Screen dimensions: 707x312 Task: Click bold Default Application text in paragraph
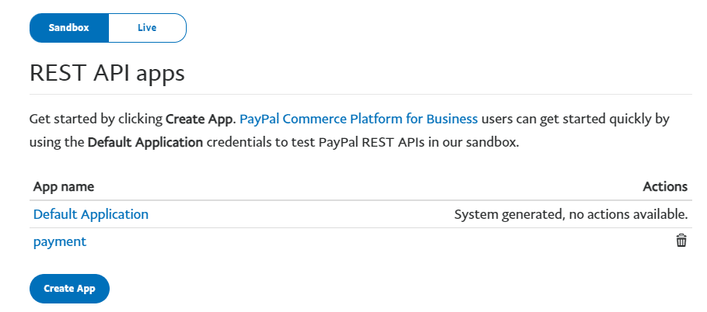pos(145,143)
